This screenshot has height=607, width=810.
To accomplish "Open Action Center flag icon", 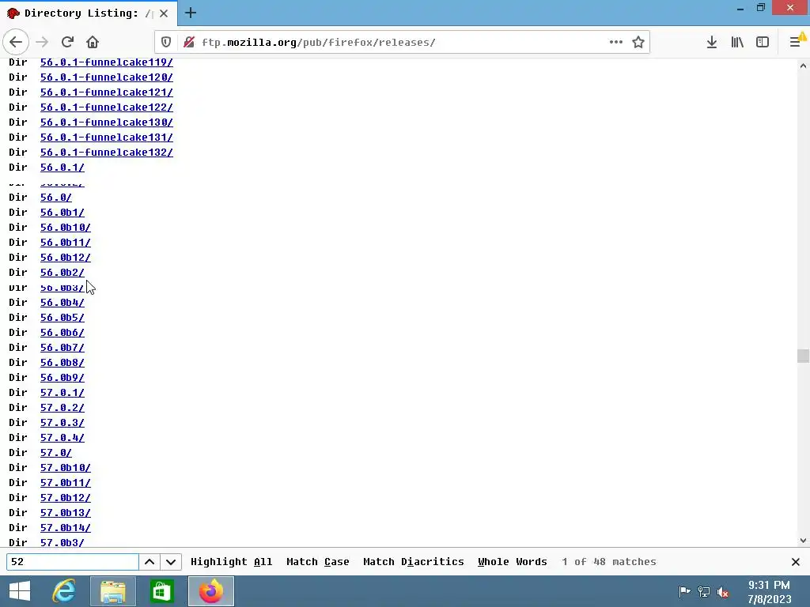I will pos(684,591).
